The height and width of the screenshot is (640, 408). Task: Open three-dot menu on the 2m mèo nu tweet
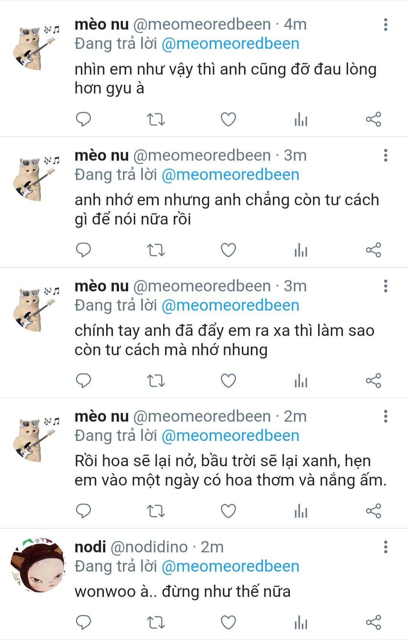coord(385,416)
